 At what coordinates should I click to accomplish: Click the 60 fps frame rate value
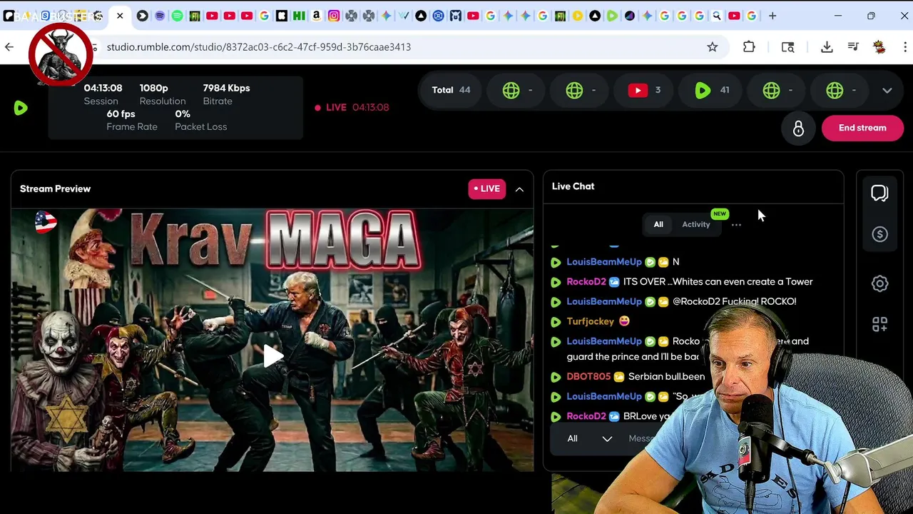click(x=121, y=114)
